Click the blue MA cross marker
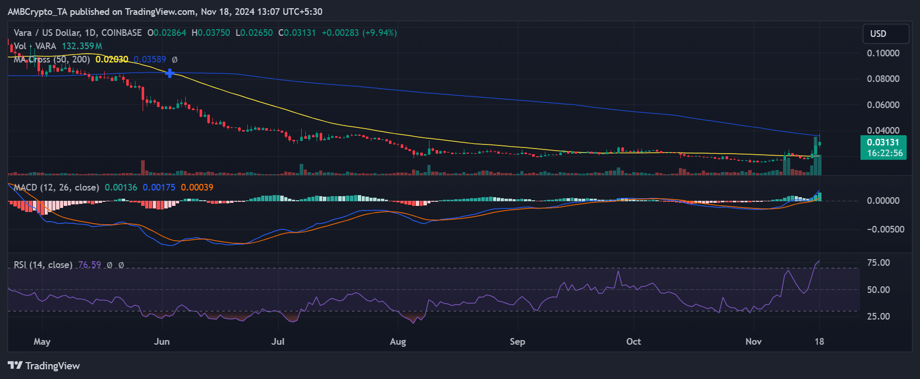The width and height of the screenshot is (920, 379). point(169,73)
